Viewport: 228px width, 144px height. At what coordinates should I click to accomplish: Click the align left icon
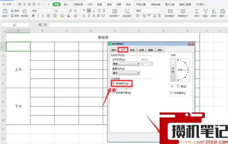[x=84, y=16]
